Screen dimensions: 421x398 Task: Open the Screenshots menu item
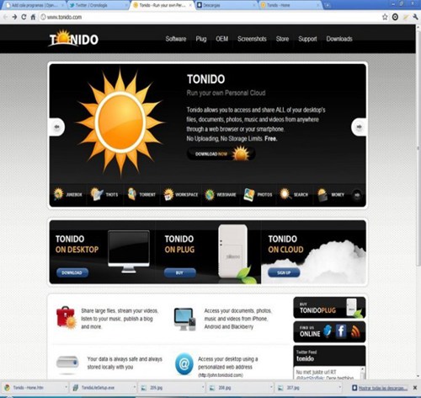click(252, 39)
